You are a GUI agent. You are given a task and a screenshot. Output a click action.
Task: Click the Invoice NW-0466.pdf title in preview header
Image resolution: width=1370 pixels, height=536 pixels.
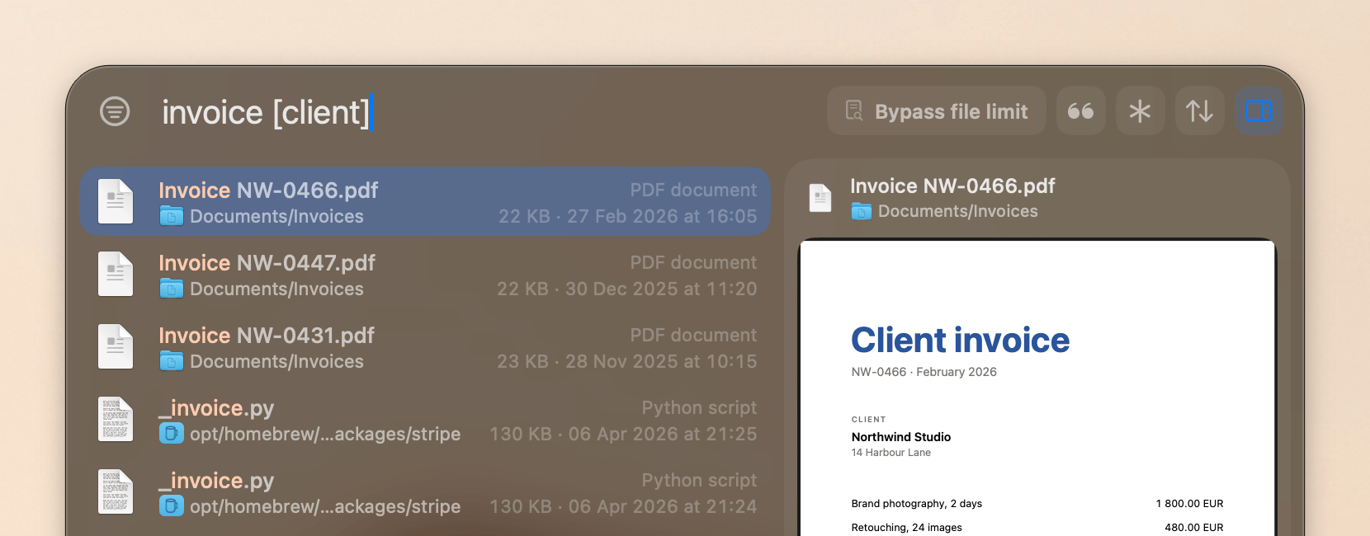click(x=952, y=186)
